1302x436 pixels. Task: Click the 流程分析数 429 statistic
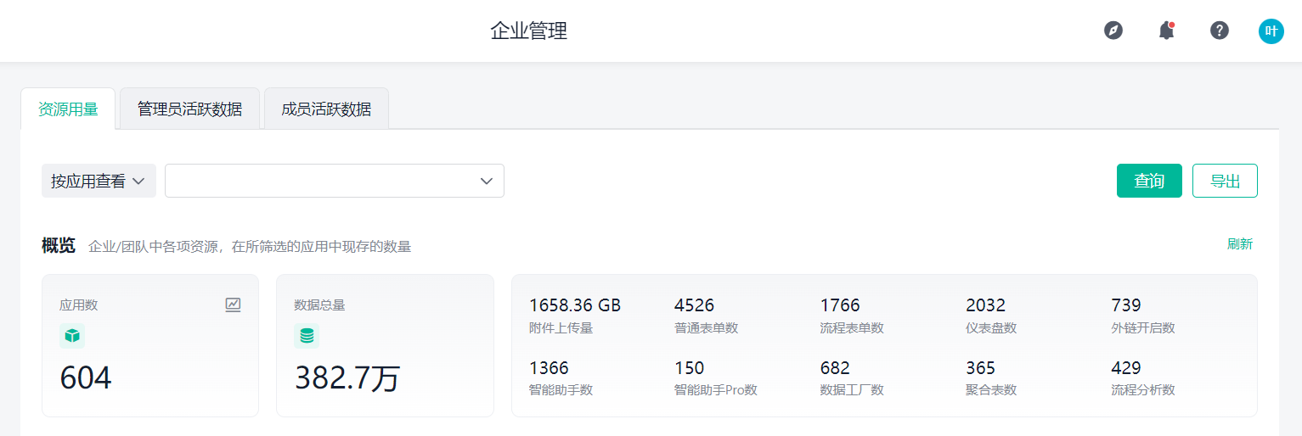[1142, 377]
